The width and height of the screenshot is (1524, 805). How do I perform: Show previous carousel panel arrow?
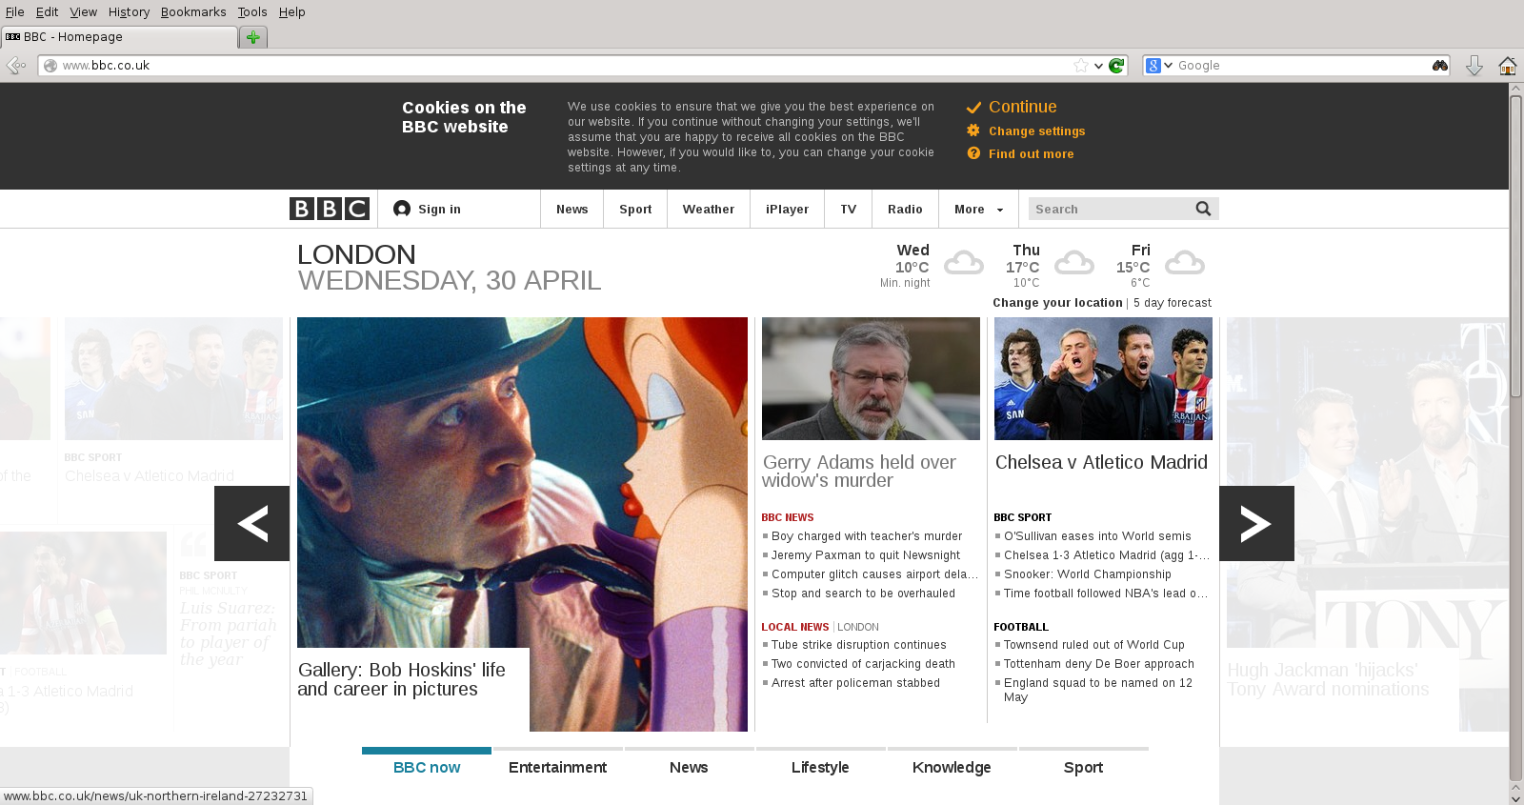click(x=251, y=523)
